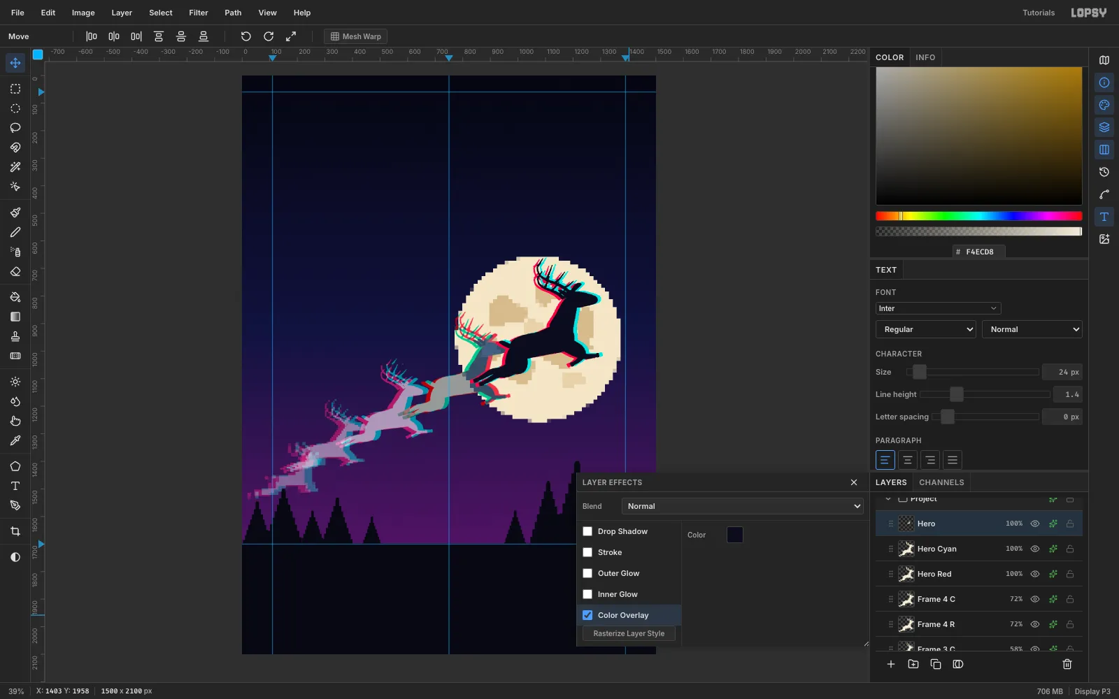Open the Inter font family dropdown

(938, 308)
